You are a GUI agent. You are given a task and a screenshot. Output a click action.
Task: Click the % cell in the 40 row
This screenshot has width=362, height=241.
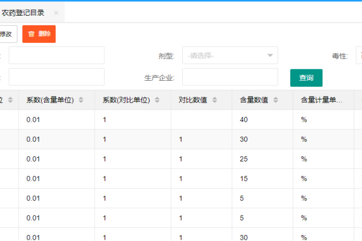pos(323,119)
